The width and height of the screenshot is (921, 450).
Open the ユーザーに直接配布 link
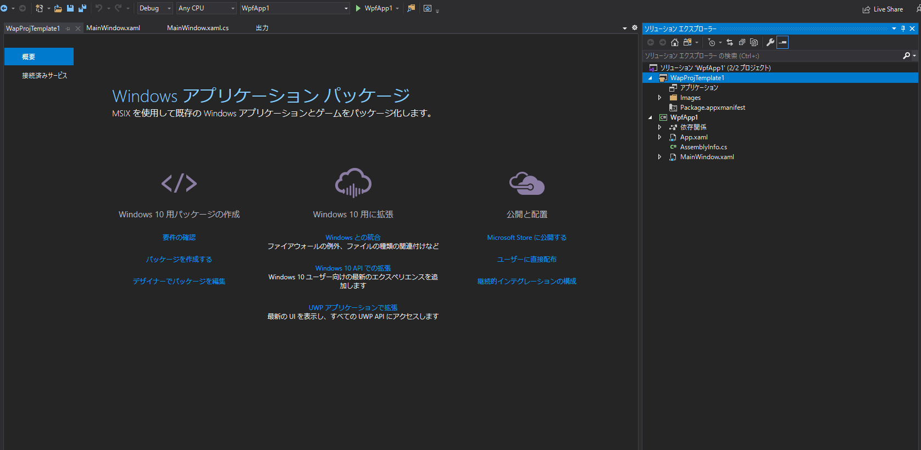click(527, 260)
